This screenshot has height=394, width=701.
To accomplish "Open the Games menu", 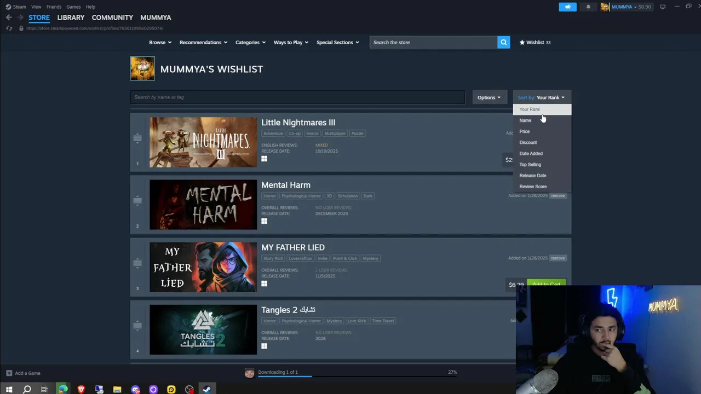I will click(73, 7).
